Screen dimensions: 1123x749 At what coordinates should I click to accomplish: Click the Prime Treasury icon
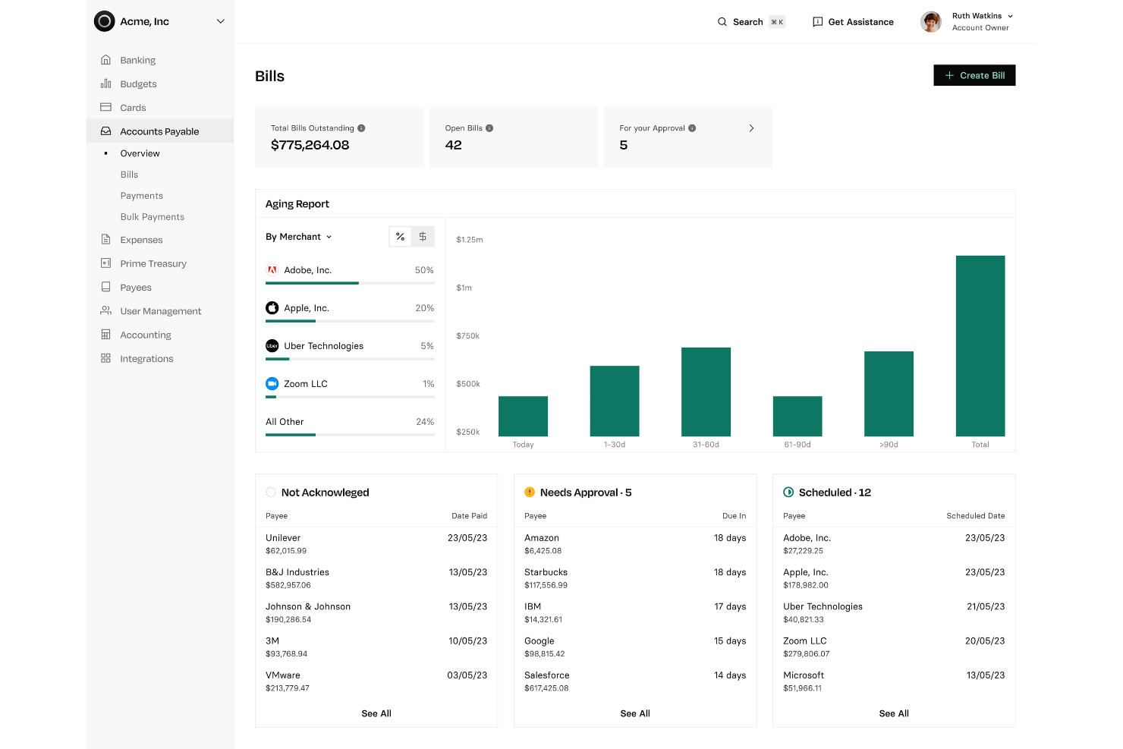pos(106,263)
